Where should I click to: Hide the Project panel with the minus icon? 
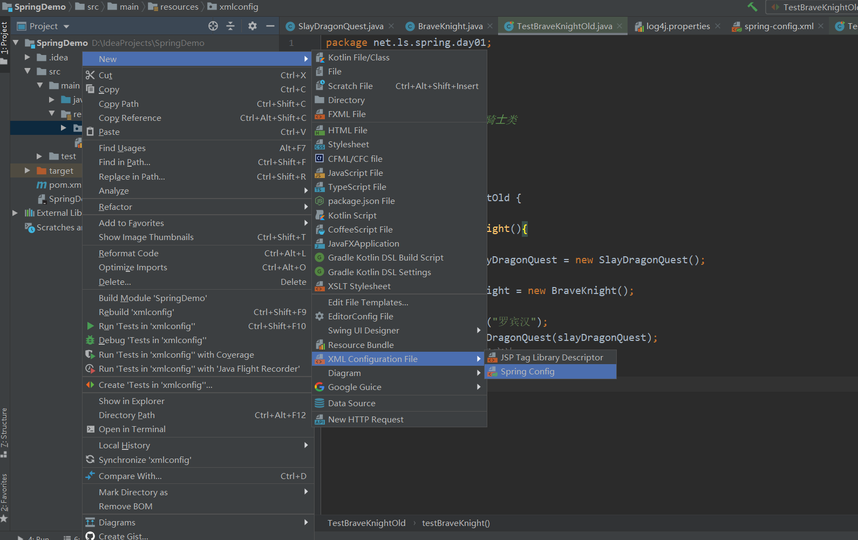coord(270,26)
